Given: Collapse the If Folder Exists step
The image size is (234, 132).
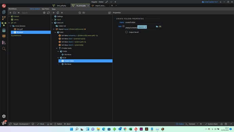Looking at the screenshot, I should click(x=57, y=48).
